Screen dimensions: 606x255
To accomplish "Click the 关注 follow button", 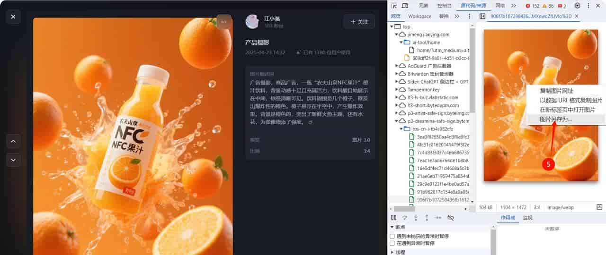I will [359, 22].
